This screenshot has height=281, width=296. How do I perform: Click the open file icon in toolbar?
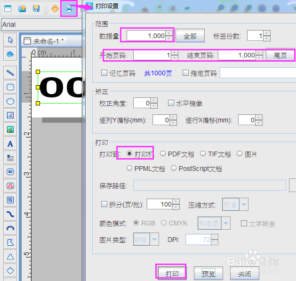(22, 8)
